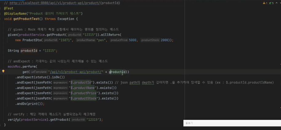Viewport: 281px width, 130px height.
Task: Click the "/api/v1/product-api/product/" string
Action: (x=76, y=72)
